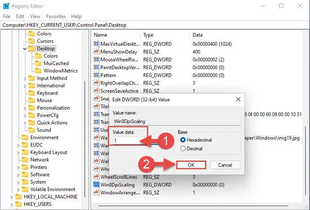Expand the PowerCfg key
The width and height of the screenshot is (310, 210).
pyautogui.click(x=25, y=116)
